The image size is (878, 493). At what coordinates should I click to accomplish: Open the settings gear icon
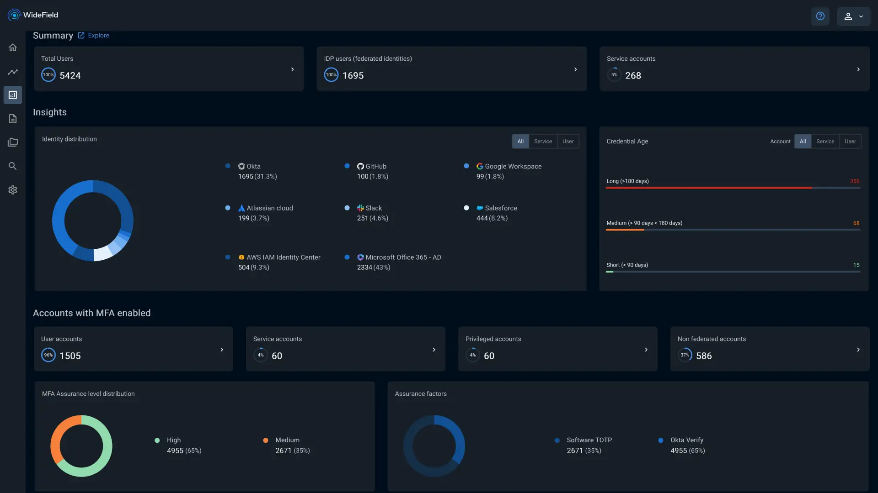coord(13,190)
